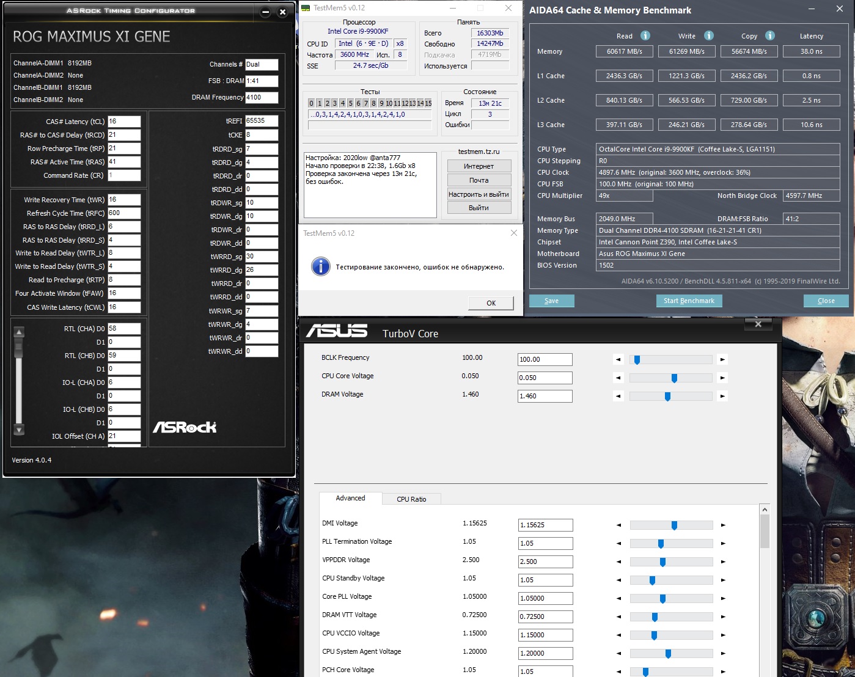Viewport: 855px width, 677px height.
Task: Click the RTL (CHA) D0 field
Action: point(124,329)
